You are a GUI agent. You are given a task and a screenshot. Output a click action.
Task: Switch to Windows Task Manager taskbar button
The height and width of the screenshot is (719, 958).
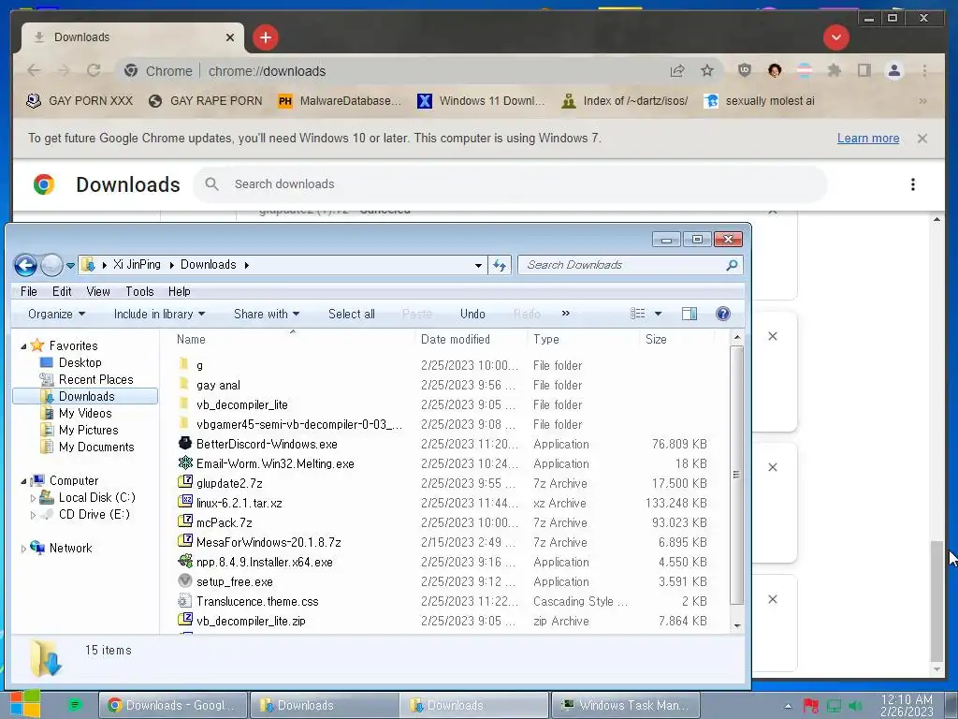(x=625, y=705)
